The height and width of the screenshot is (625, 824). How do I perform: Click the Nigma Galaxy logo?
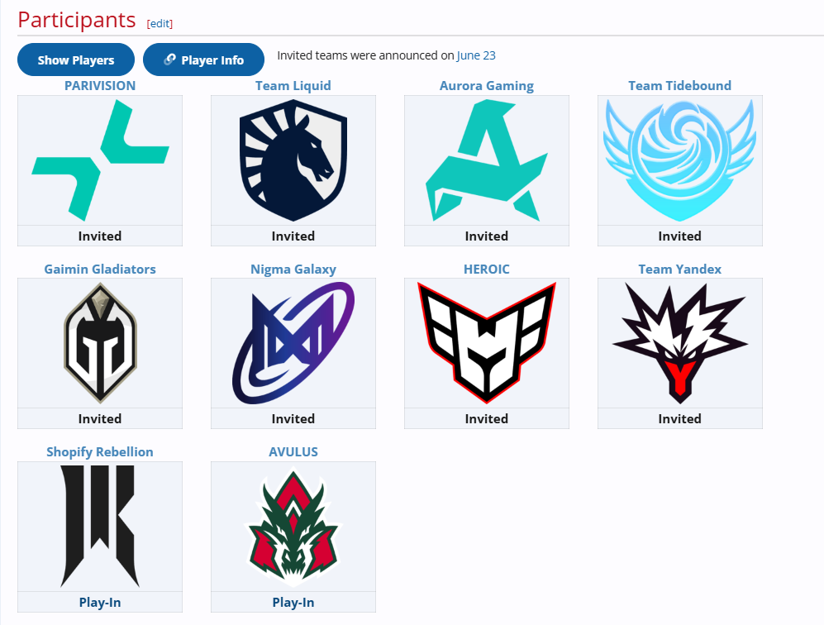point(293,343)
